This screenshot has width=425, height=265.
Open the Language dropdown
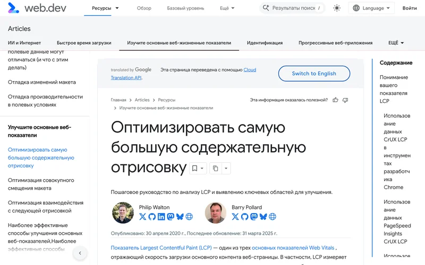[371, 8]
